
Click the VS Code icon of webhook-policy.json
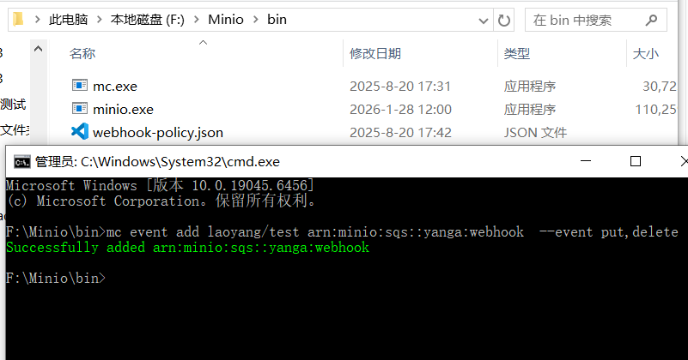click(79, 131)
